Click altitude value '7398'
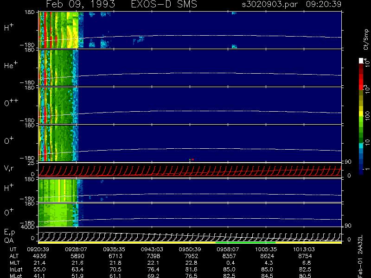The height and width of the screenshot is (278, 371). [154, 256]
